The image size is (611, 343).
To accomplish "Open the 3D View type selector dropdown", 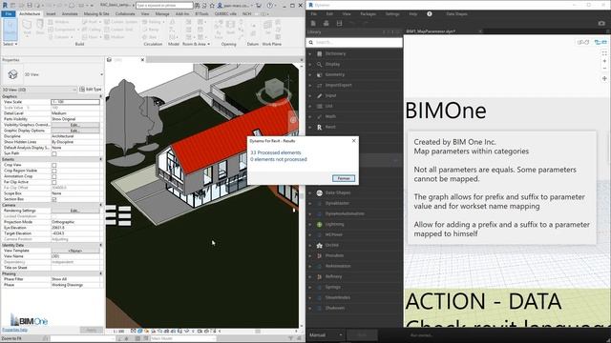I will (x=102, y=74).
